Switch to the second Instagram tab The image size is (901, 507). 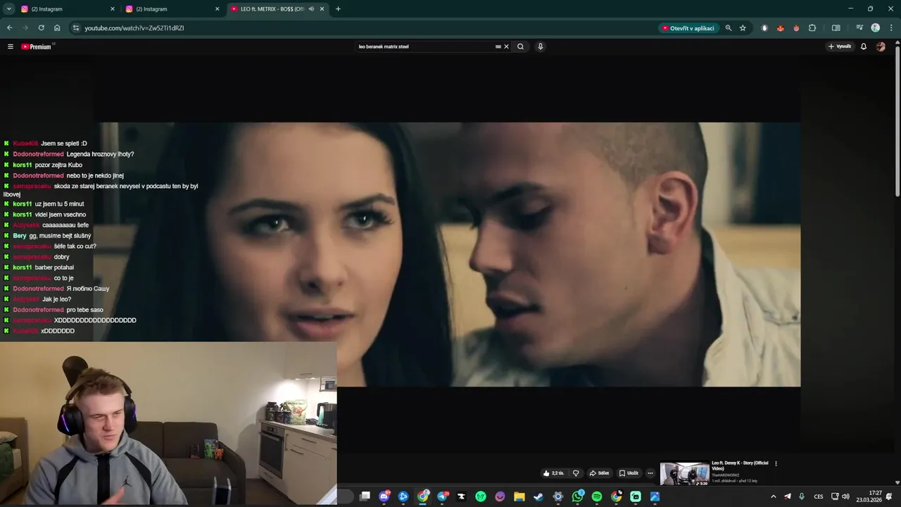tap(172, 9)
